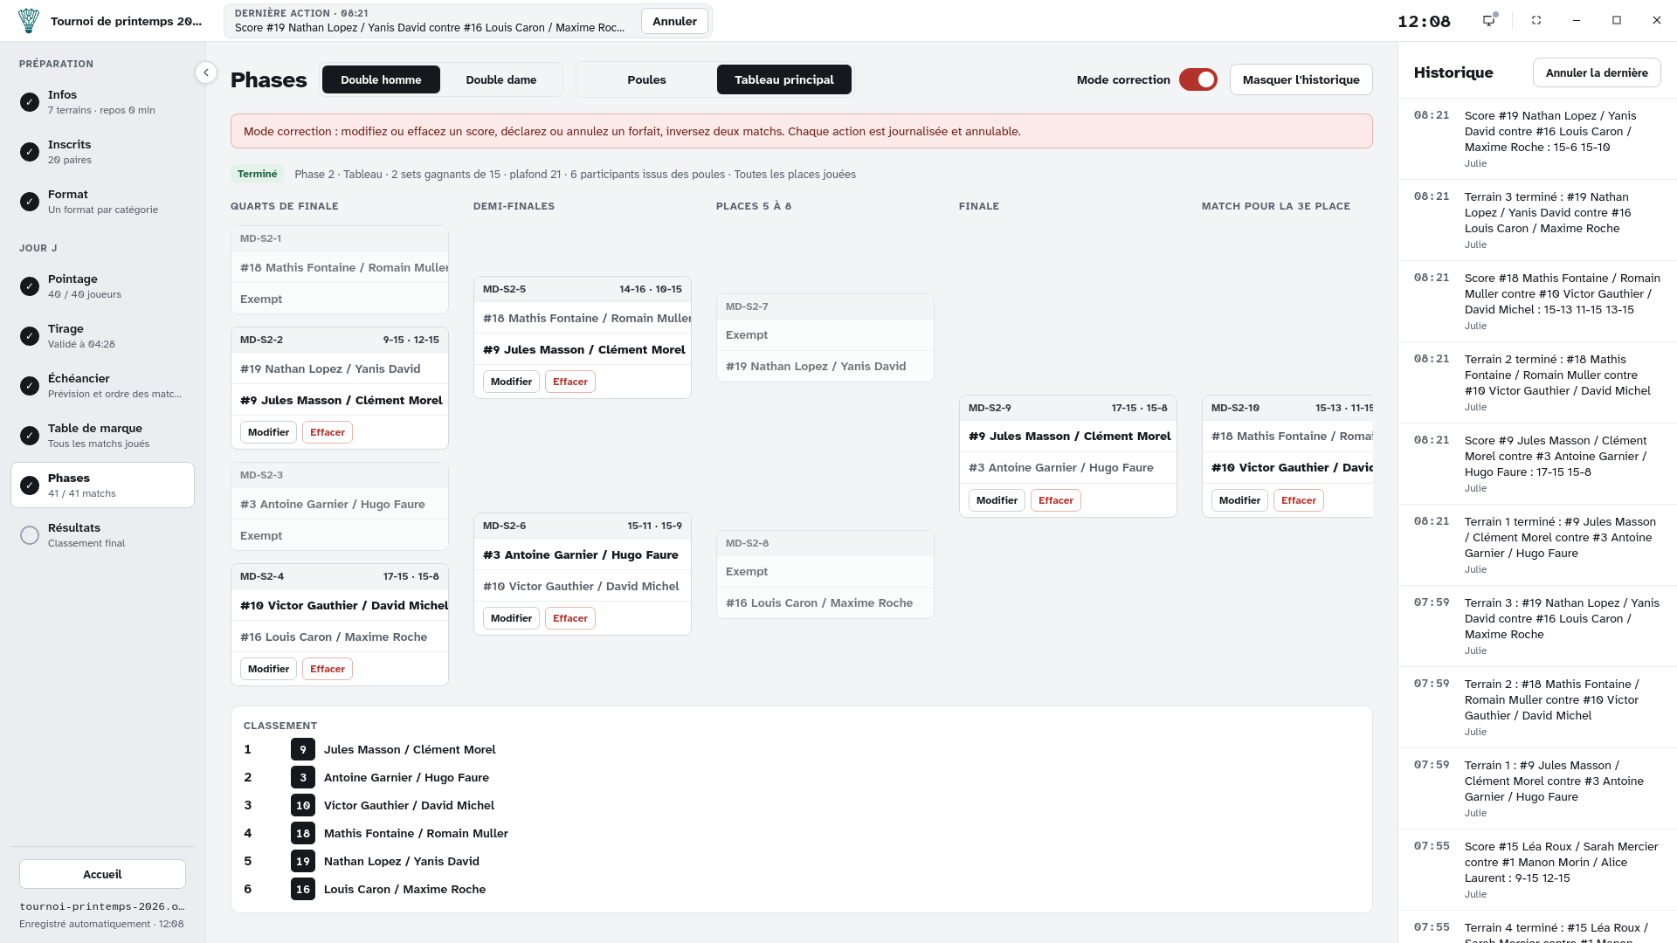Click seed badge 19 in classement
This screenshot has height=943, width=1677.
303,862
